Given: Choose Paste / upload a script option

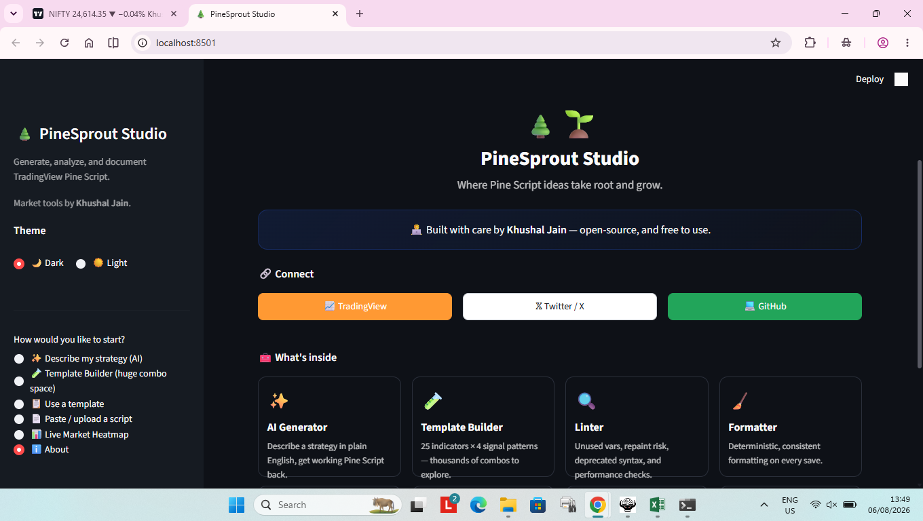Looking at the screenshot, I should point(19,419).
